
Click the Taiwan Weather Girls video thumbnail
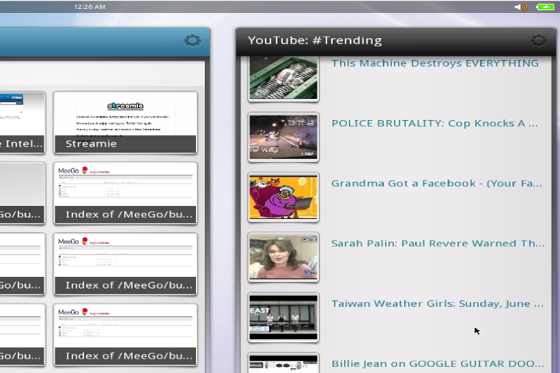click(283, 317)
